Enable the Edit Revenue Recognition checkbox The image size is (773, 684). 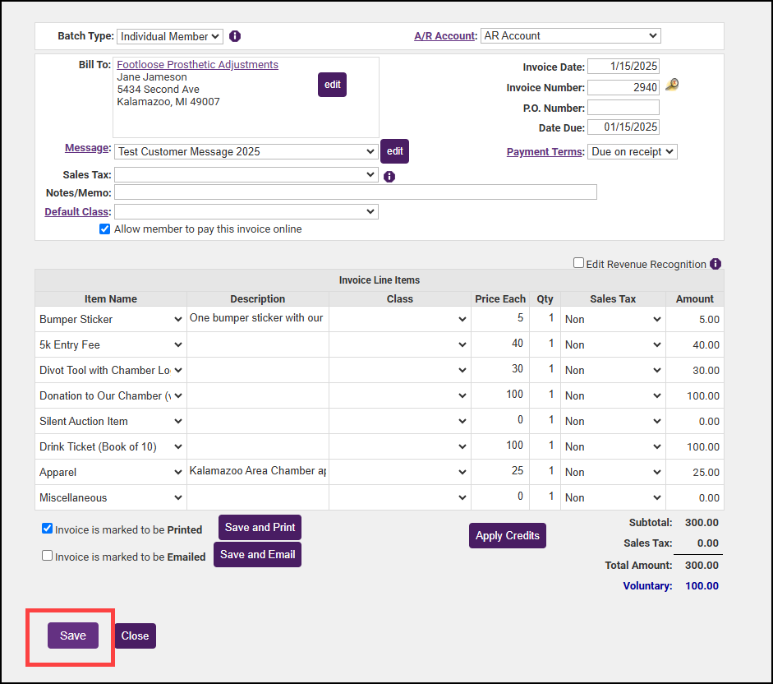click(x=579, y=263)
